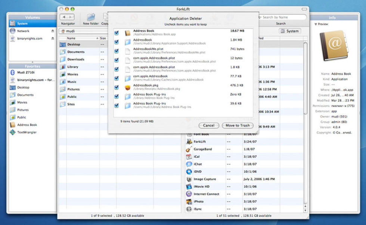Click the AddressBook.pkg package icon
Viewport: 366px width, 225px height.
click(x=127, y=87)
